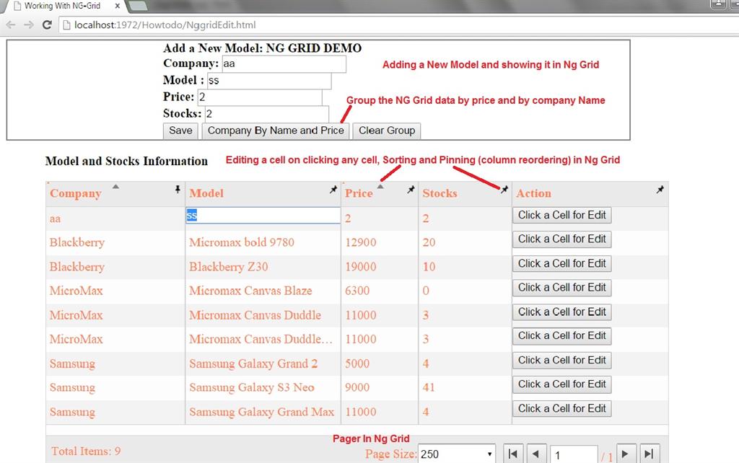Click the Save button
The image size is (739, 463).
tap(180, 131)
